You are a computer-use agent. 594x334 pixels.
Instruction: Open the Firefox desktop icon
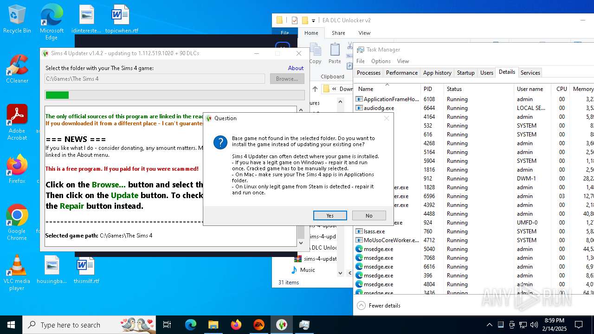tap(17, 169)
